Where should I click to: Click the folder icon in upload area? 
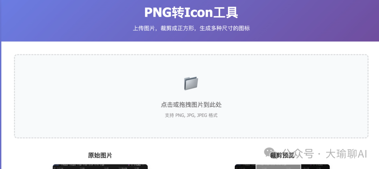coord(191,83)
